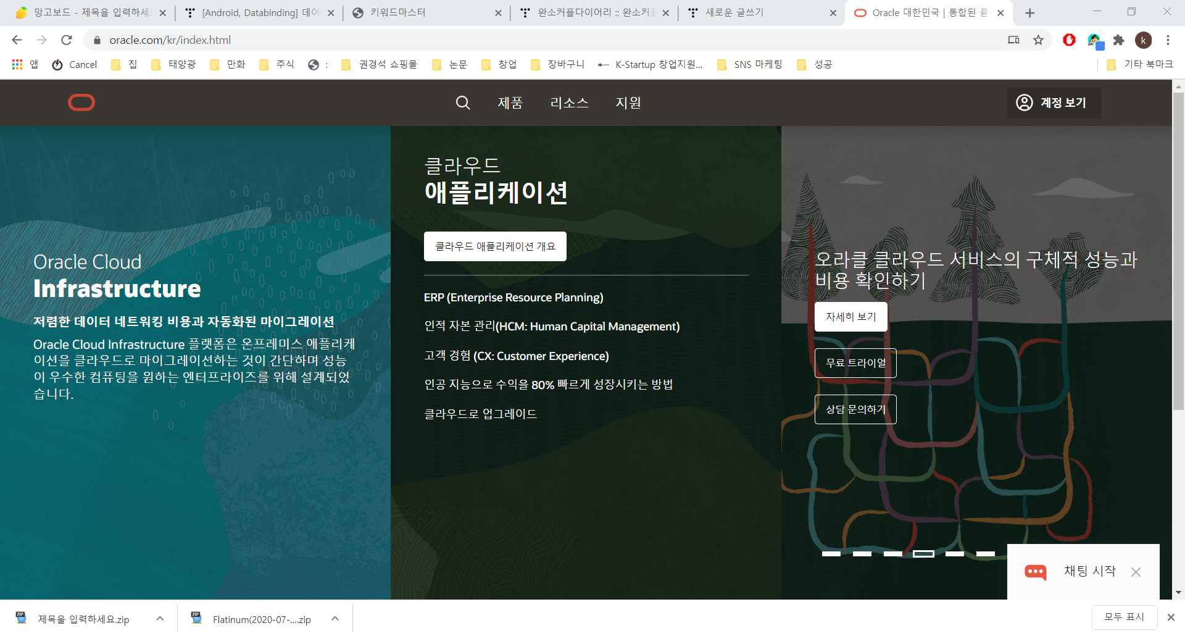Open the K-Startup 창업지원 bookmark
Image resolution: width=1185 pixels, height=636 pixels.
(x=650, y=64)
